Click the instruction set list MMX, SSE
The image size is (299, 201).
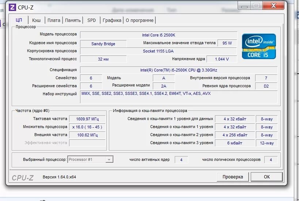click(x=179, y=97)
